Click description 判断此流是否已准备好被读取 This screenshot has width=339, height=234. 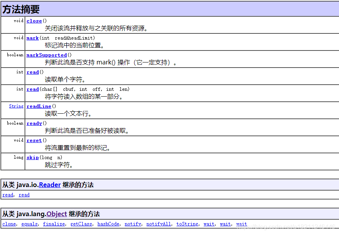[x=87, y=131]
